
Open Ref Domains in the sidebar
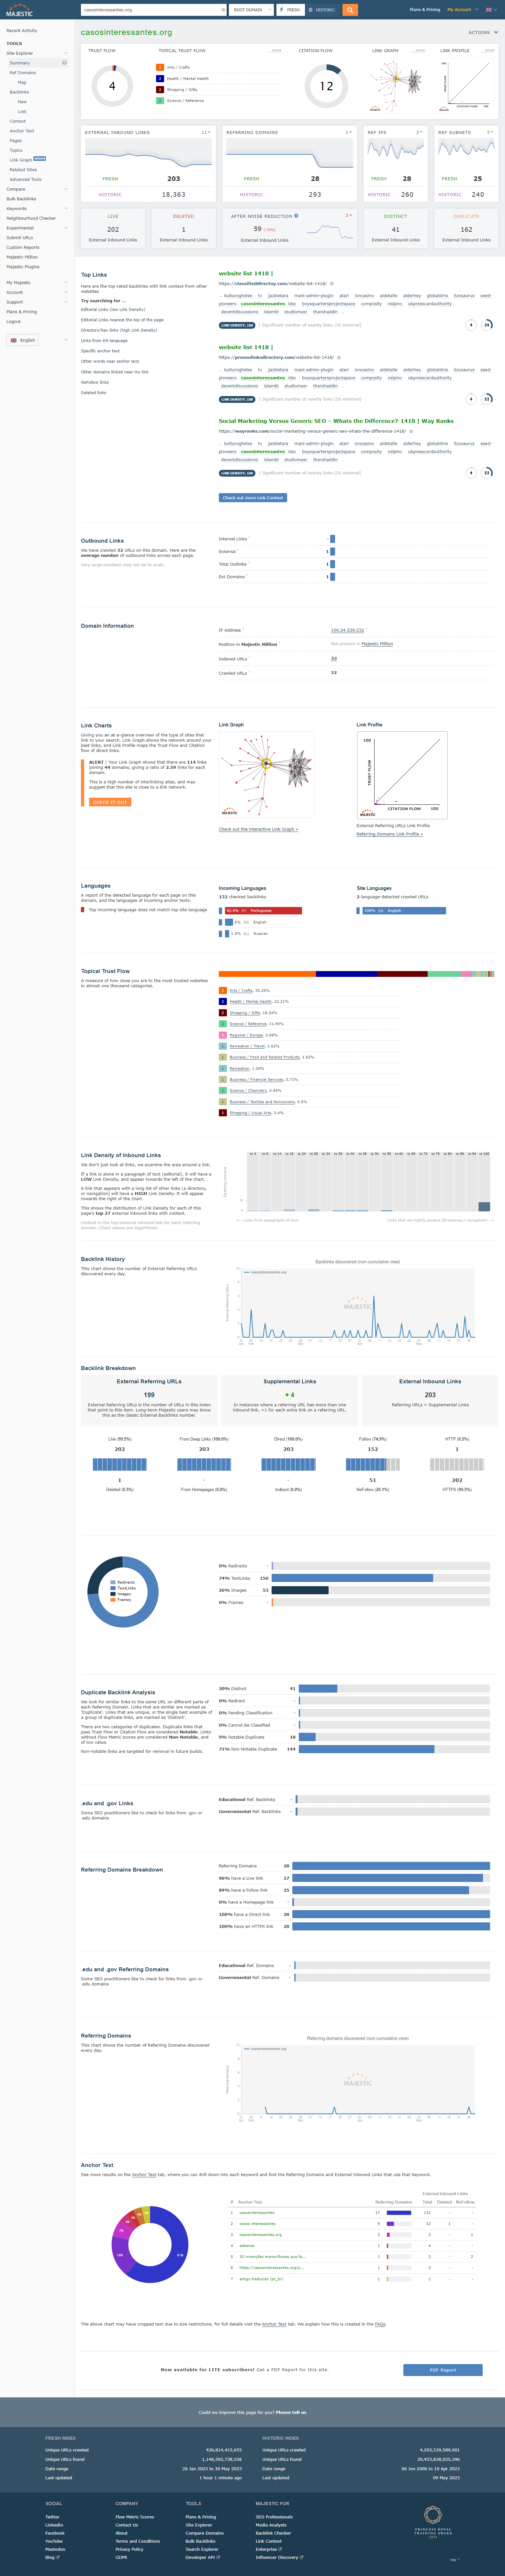(23, 73)
